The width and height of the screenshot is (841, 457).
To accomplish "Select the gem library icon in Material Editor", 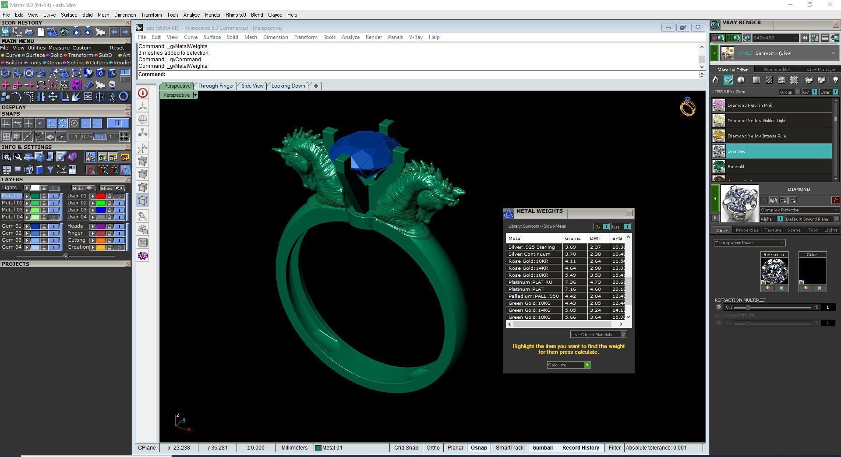I will (x=728, y=80).
